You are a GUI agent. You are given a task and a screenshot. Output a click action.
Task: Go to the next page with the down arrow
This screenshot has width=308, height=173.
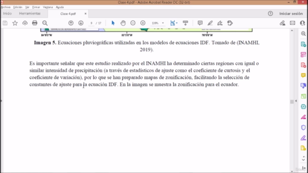point(81,23)
